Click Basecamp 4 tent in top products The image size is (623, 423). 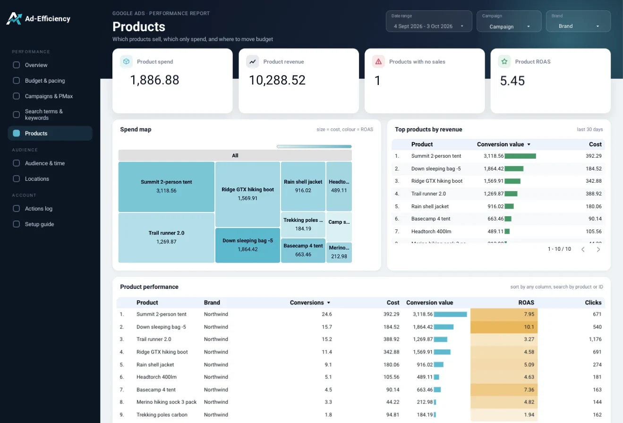point(430,219)
